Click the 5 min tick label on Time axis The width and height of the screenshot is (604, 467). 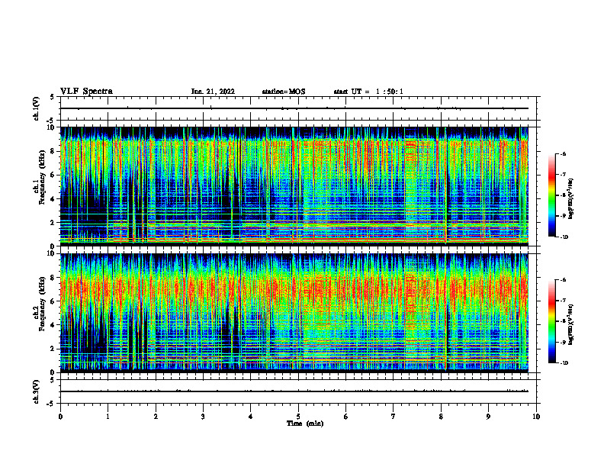tap(298, 417)
